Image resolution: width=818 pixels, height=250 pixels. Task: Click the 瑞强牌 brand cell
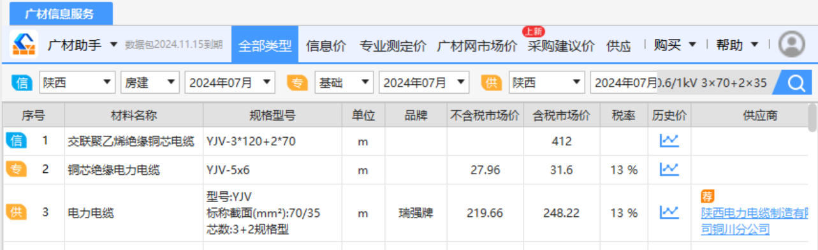point(416,213)
